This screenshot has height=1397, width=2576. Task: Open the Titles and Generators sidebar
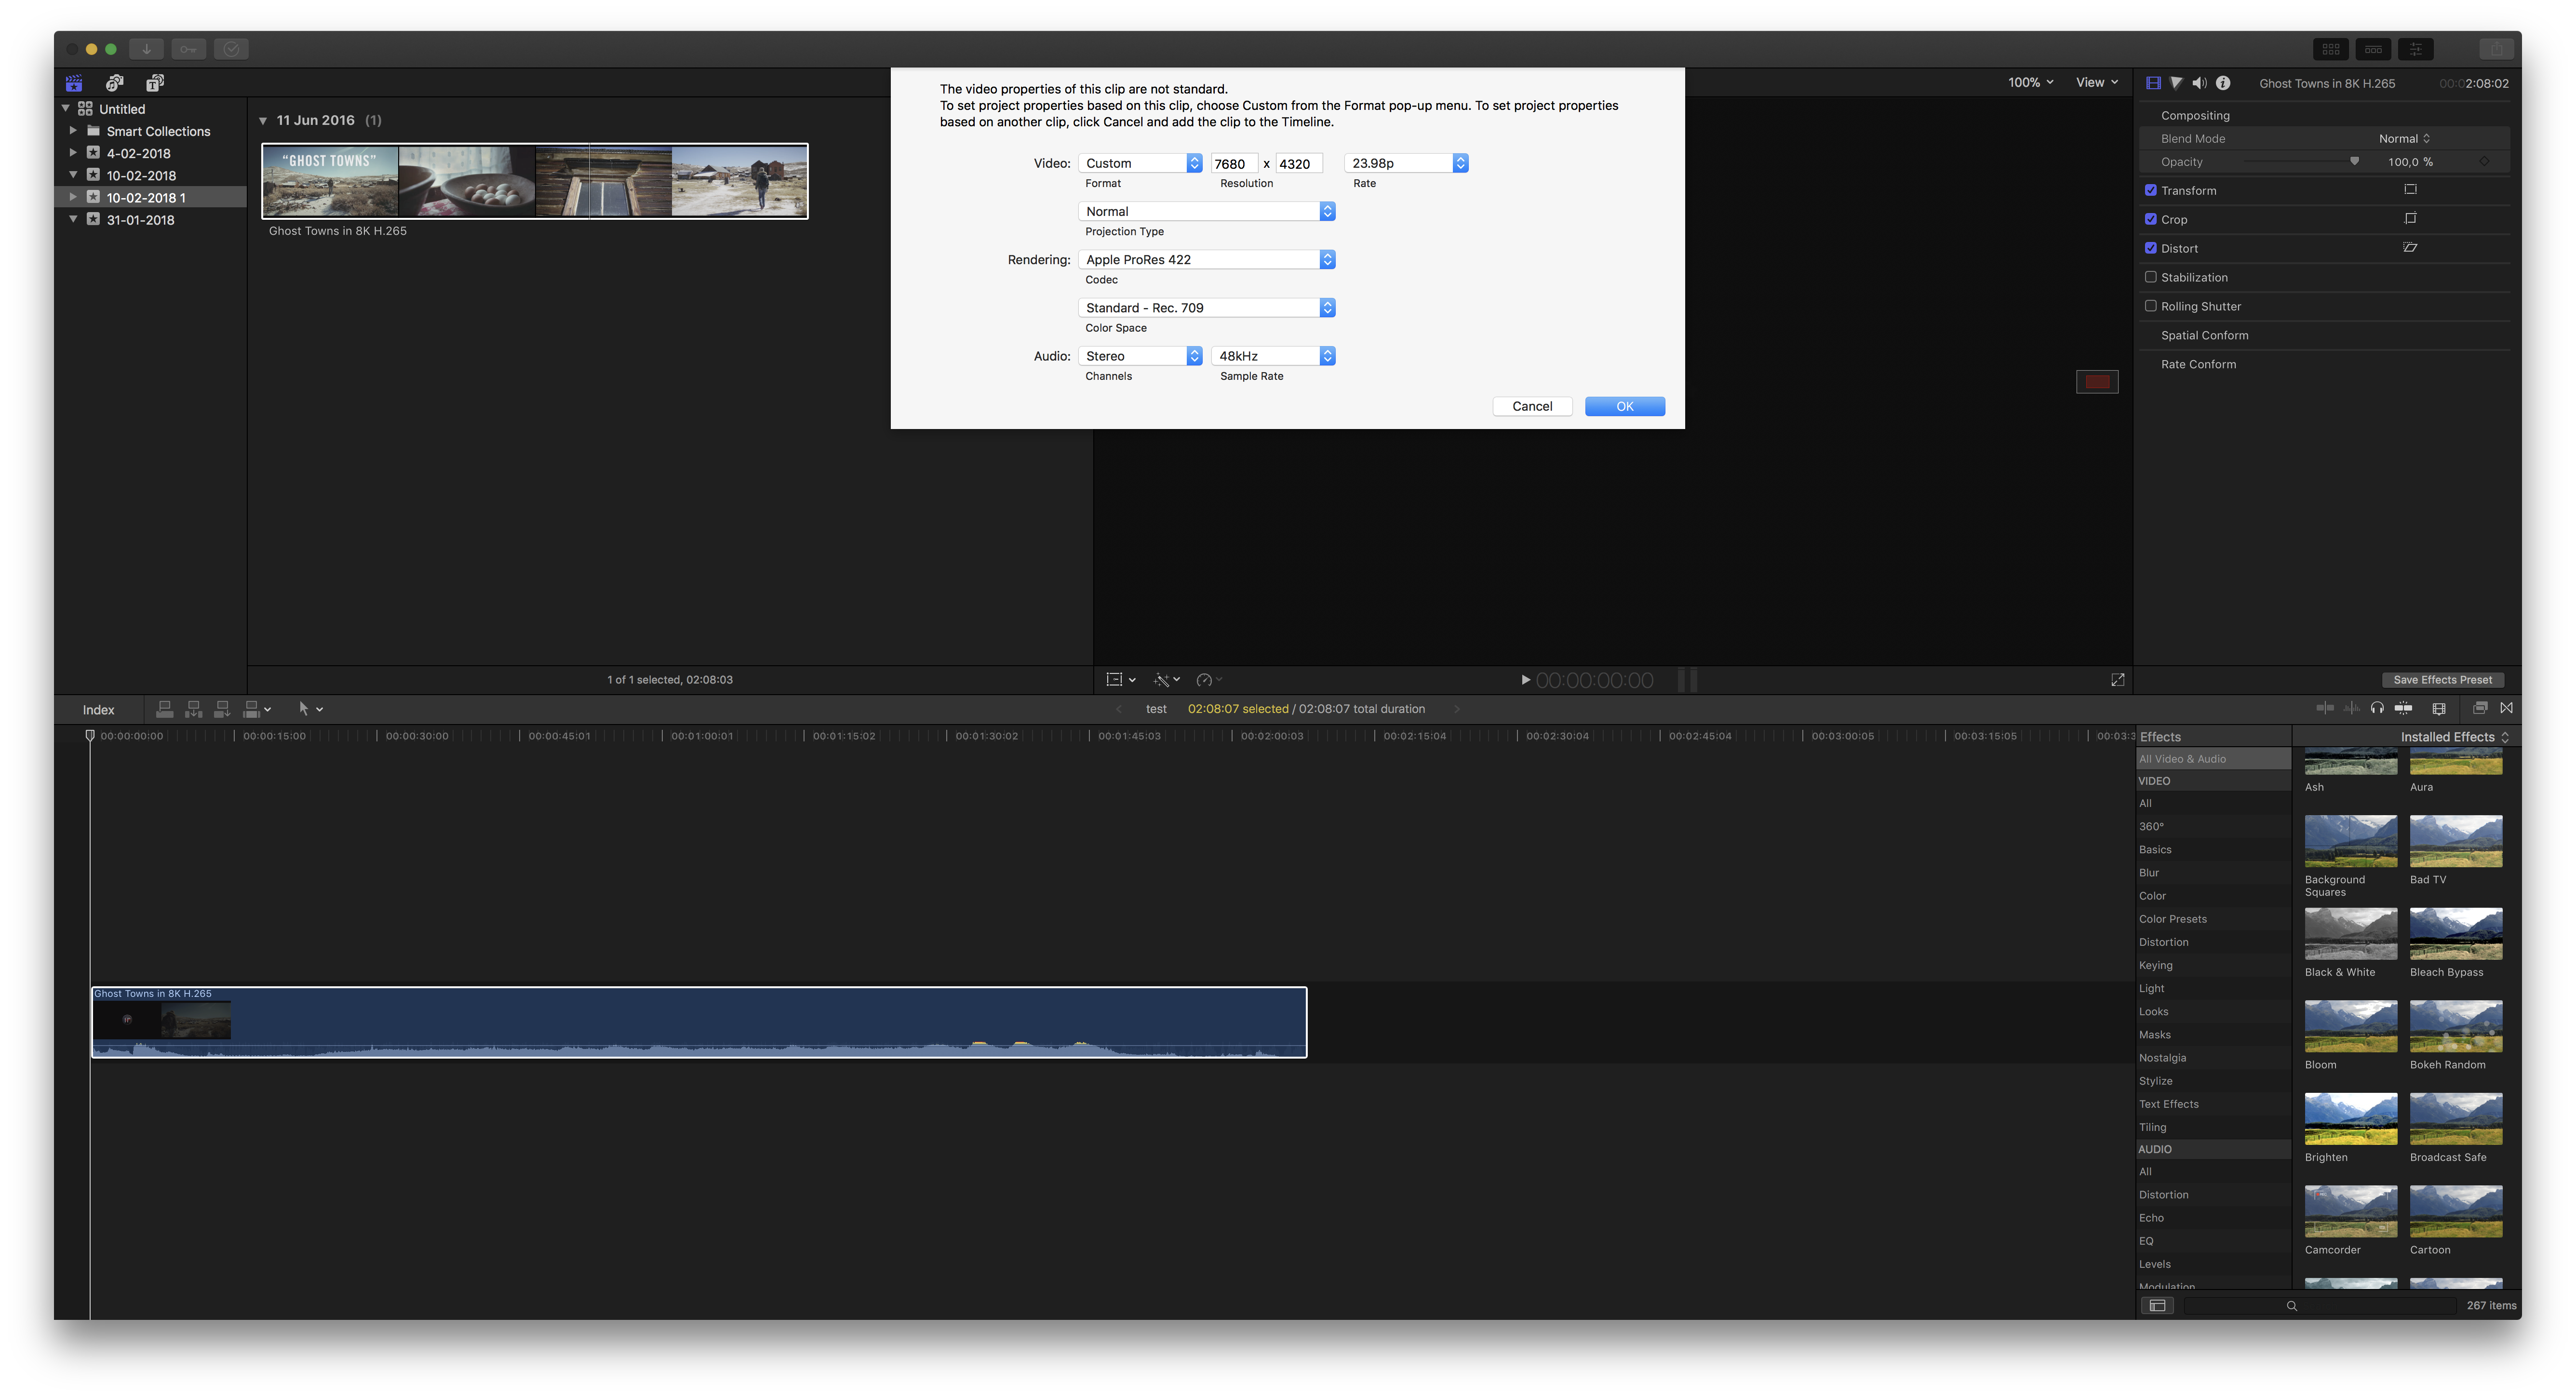[155, 83]
